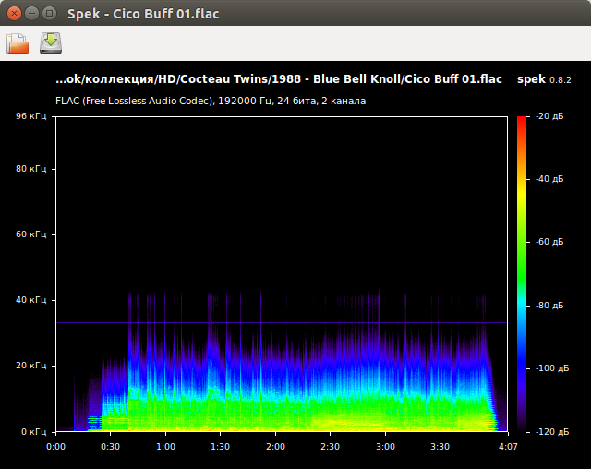Click the red top of the dB color scale

click(522, 121)
